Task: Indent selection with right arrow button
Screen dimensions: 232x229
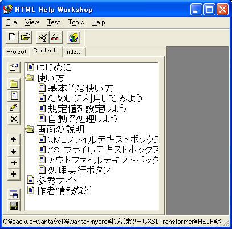Action: coord(14,163)
